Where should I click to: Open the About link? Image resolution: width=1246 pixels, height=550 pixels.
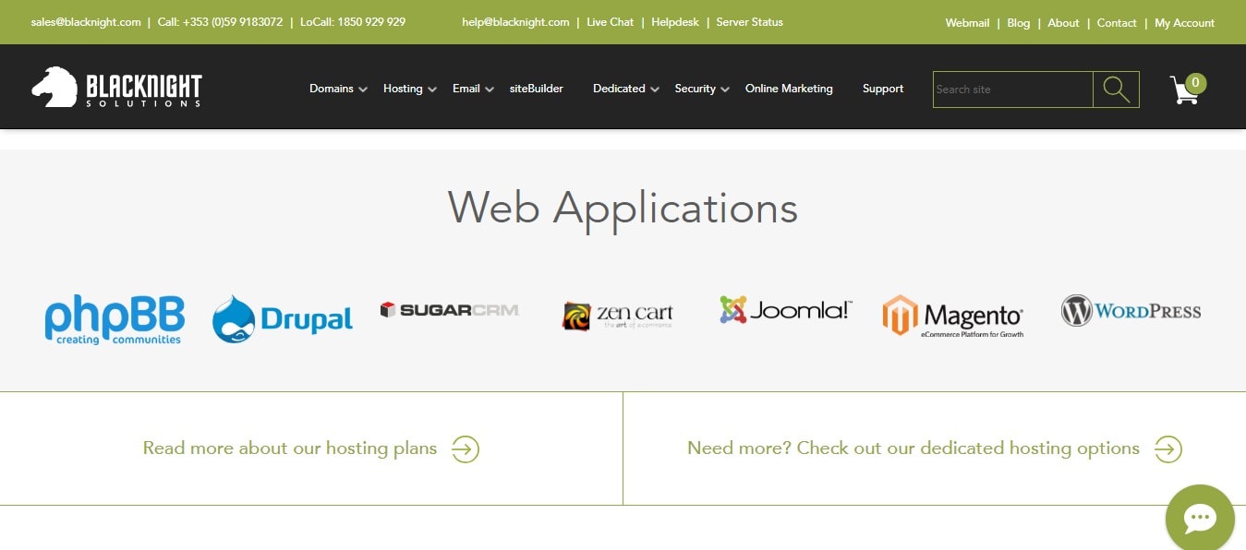pyautogui.click(x=1063, y=23)
